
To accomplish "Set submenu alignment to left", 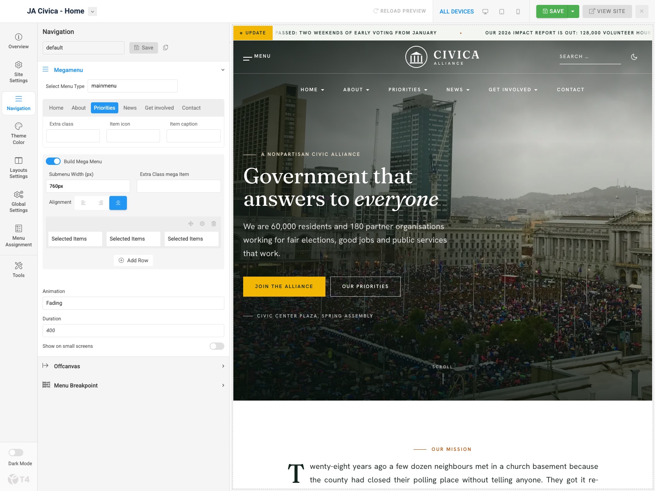I will (83, 203).
